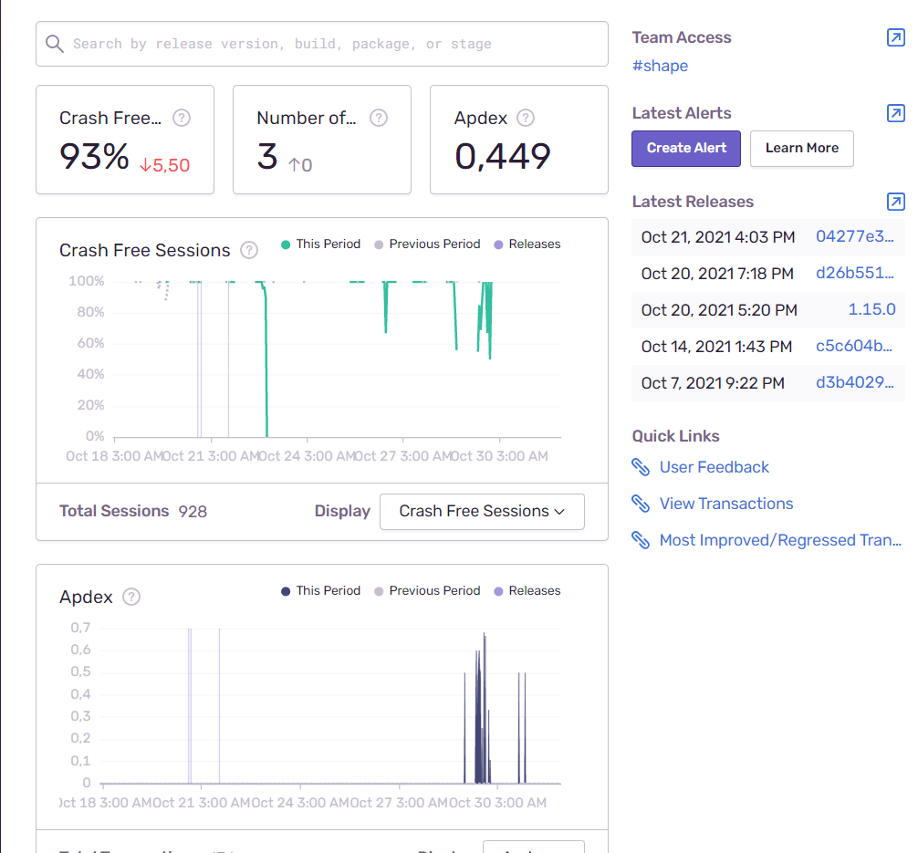The height and width of the screenshot is (853, 918).
Task: Open the display dropdown below the Apdex chart
Action: (x=534, y=847)
